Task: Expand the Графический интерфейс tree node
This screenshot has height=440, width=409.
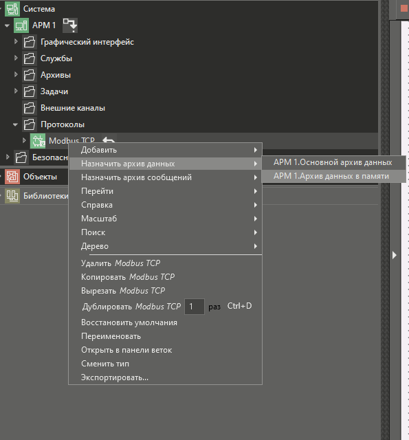Action: 16,41
